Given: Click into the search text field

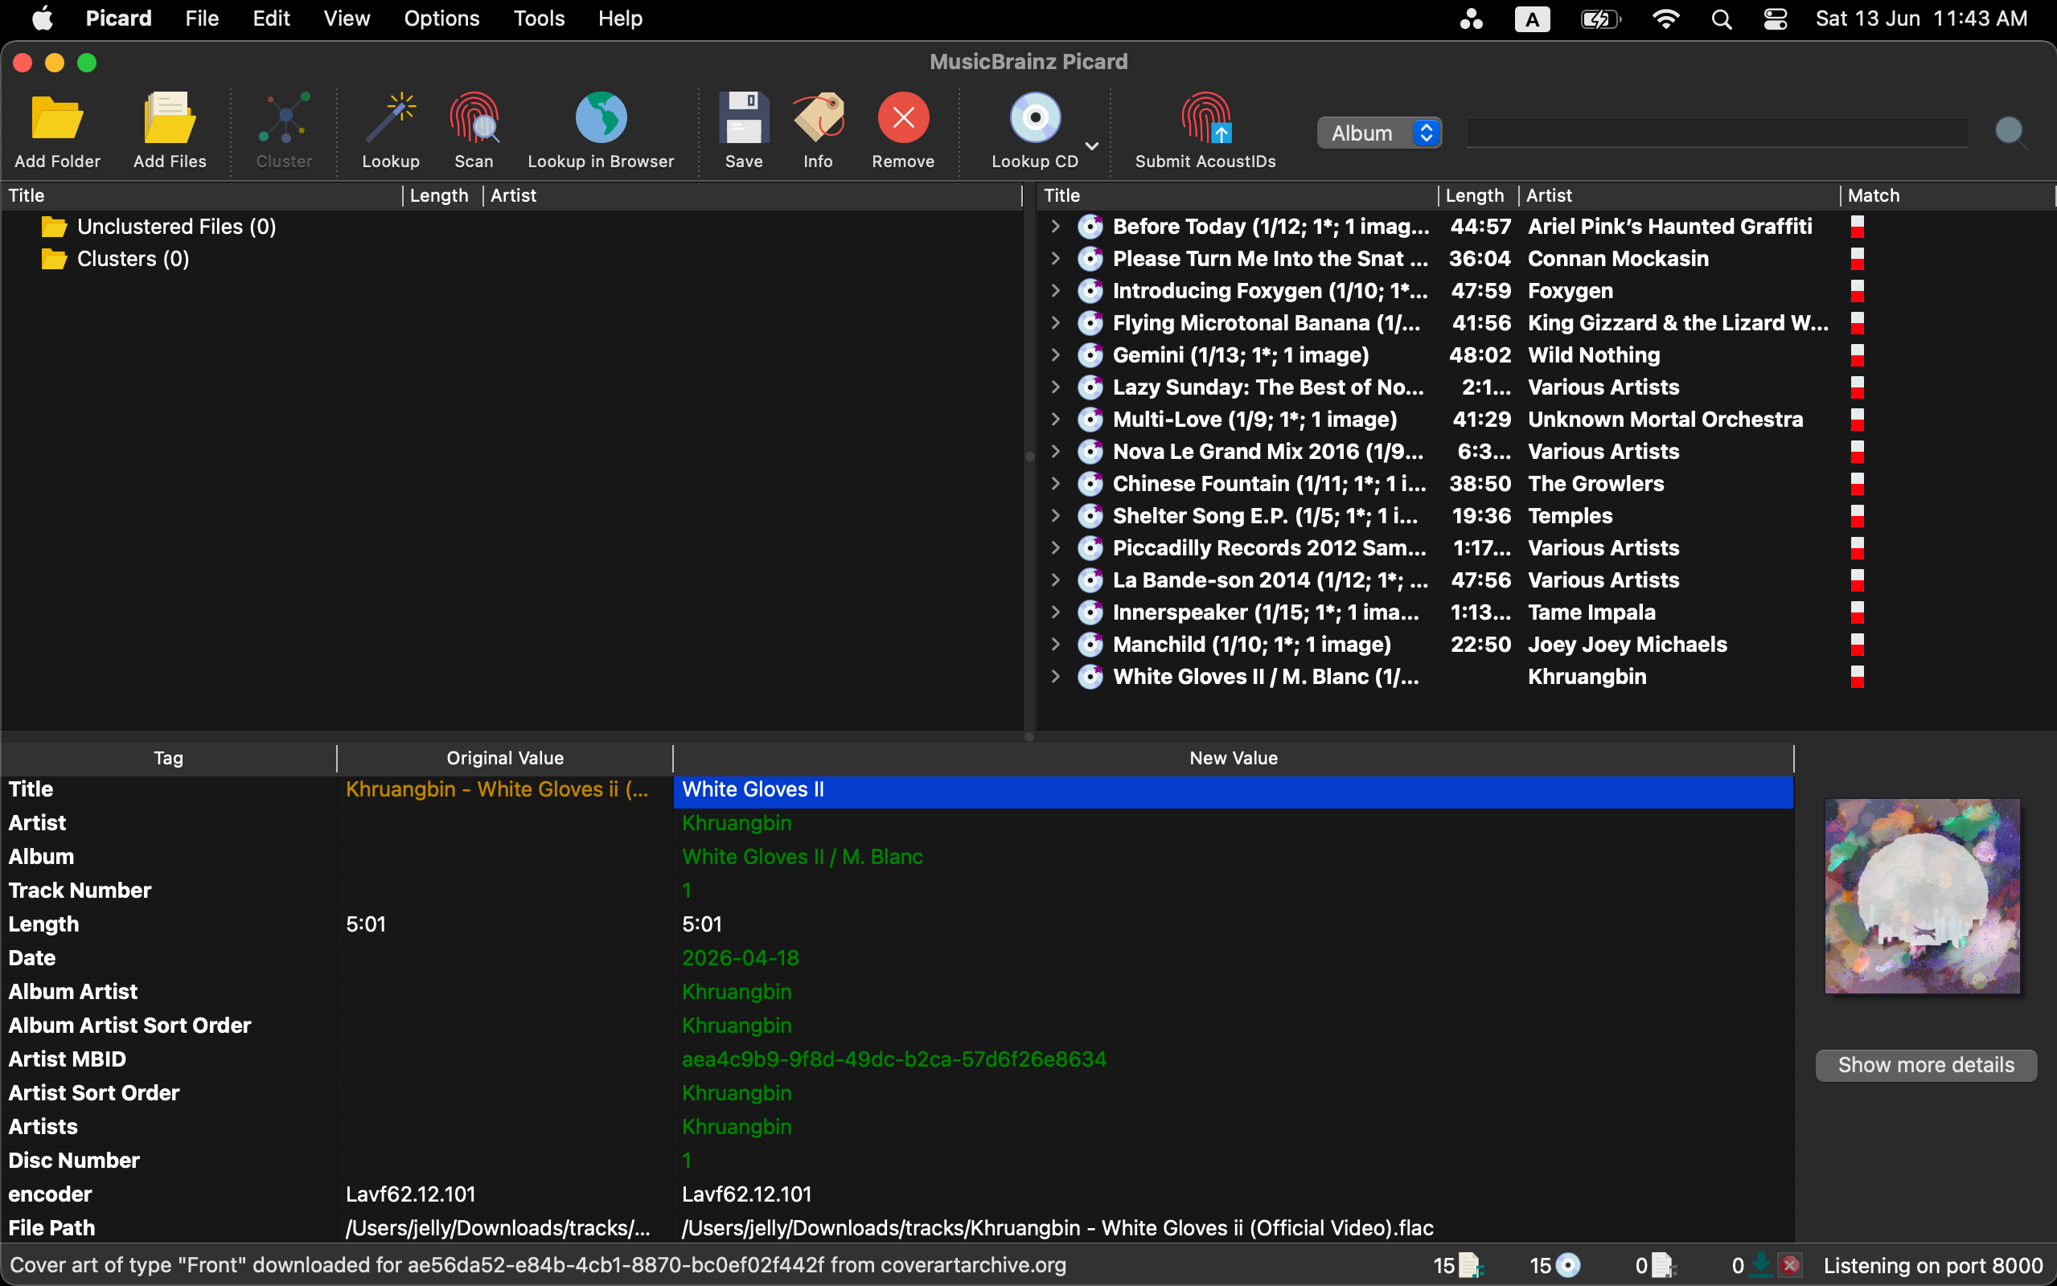Looking at the screenshot, I should [x=1717, y=133].
